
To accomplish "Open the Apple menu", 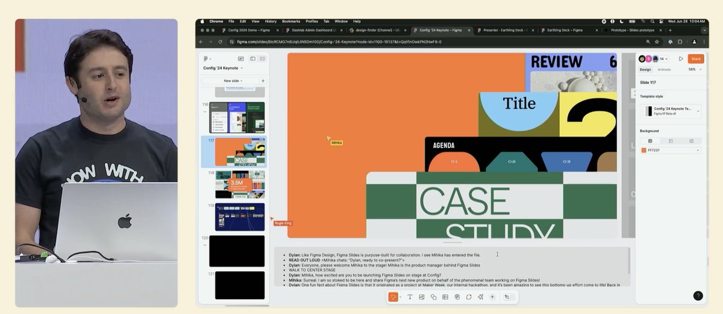I will pyautogui.click(x=202, y=21).
